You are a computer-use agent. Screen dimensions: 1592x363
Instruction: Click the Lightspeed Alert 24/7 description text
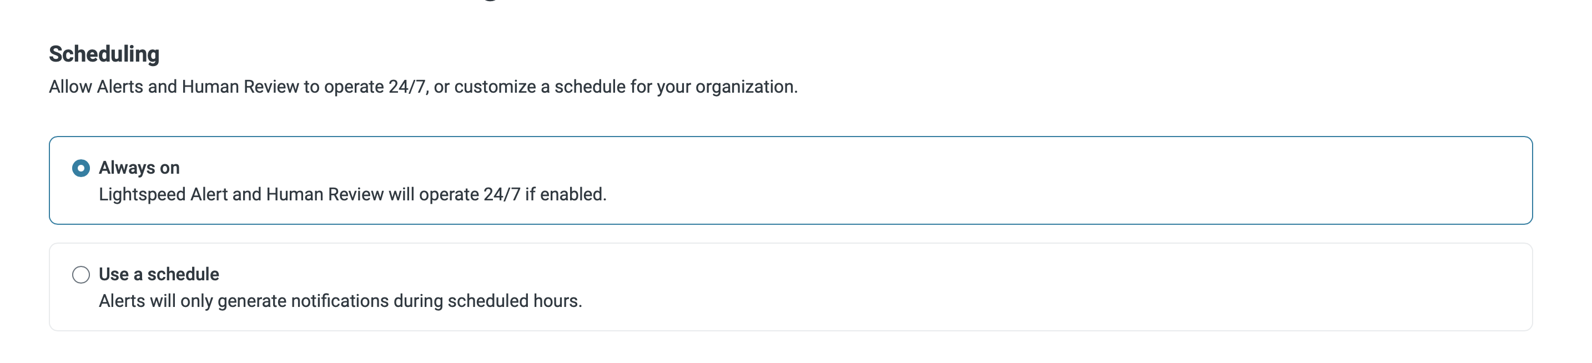pyautogui.click(x=352, y=195)
